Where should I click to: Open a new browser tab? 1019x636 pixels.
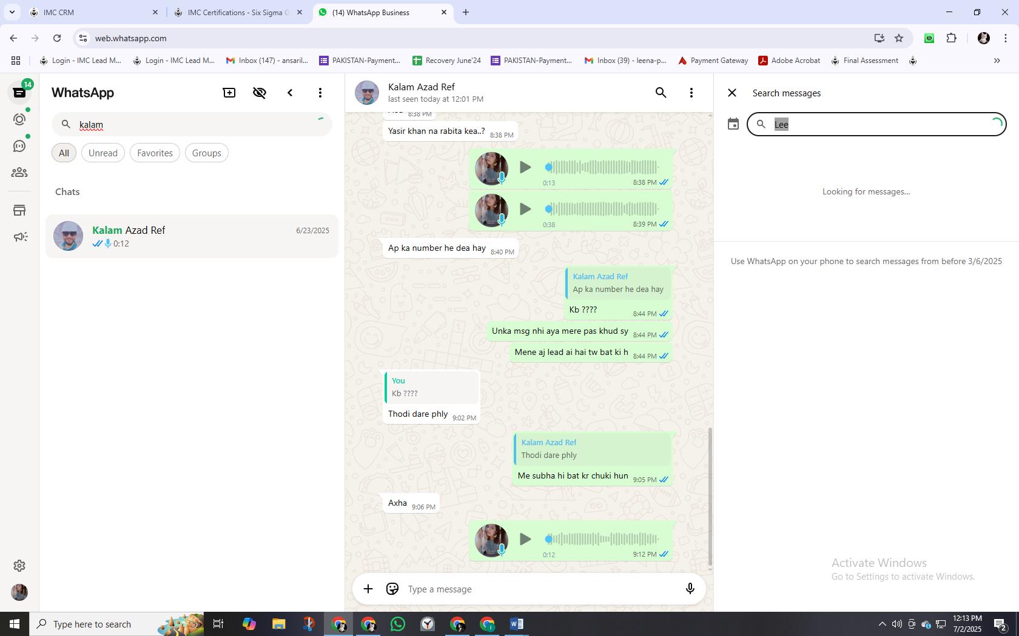[x=466, y=12]
